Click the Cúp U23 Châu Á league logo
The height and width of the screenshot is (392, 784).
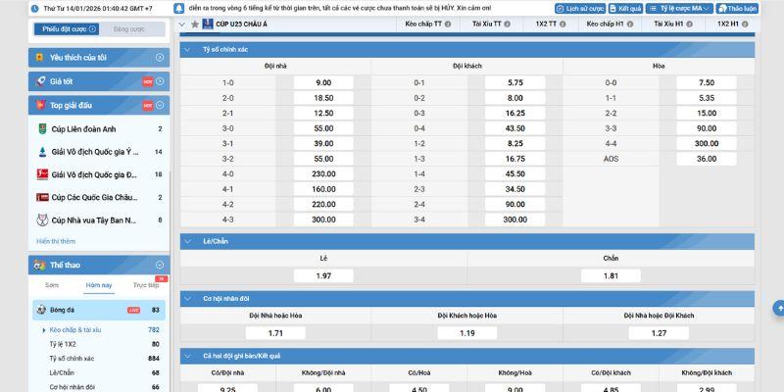click(x=208, y=24)
